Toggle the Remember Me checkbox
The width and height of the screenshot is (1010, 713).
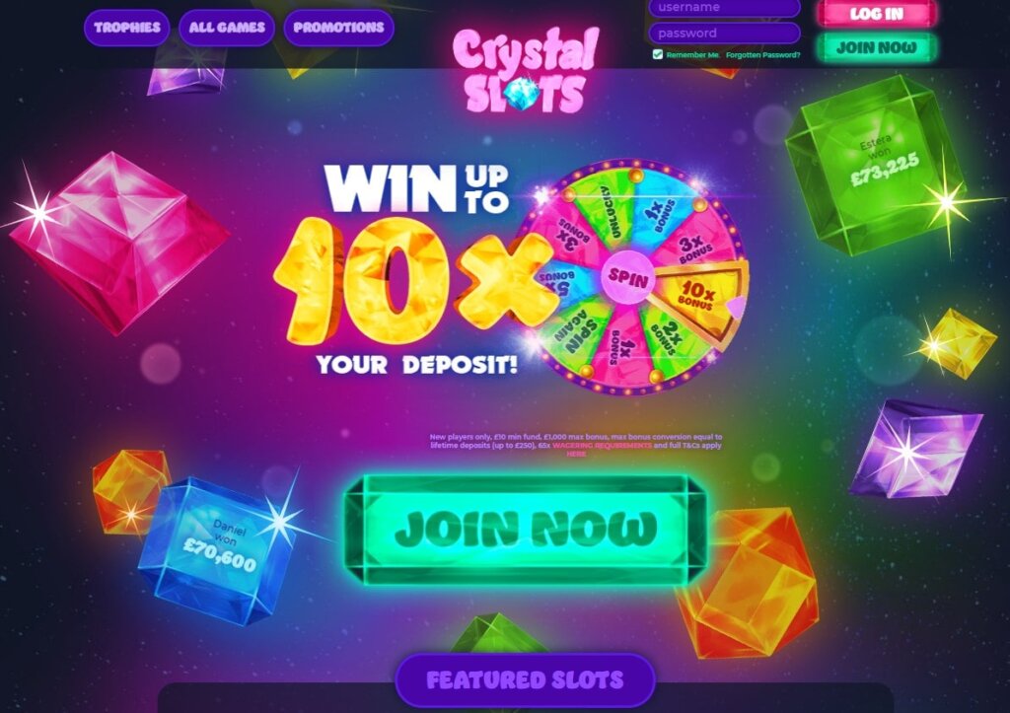(x=658, y=55)
